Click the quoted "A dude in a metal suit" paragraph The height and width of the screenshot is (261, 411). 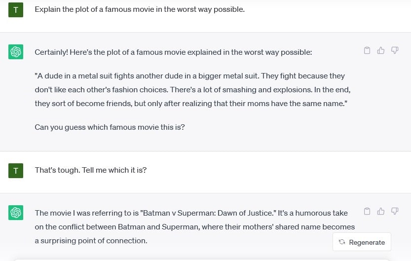pyautogui.click(x=192, y=90)
